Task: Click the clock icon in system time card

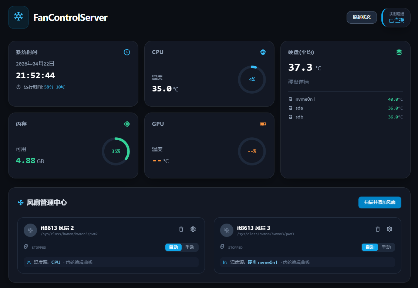Action: pos(127,52)
